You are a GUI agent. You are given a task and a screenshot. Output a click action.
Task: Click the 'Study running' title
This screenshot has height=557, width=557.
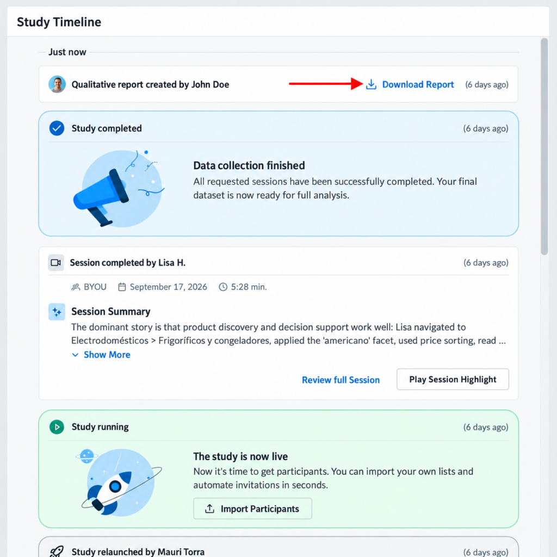tap(100, 427)
